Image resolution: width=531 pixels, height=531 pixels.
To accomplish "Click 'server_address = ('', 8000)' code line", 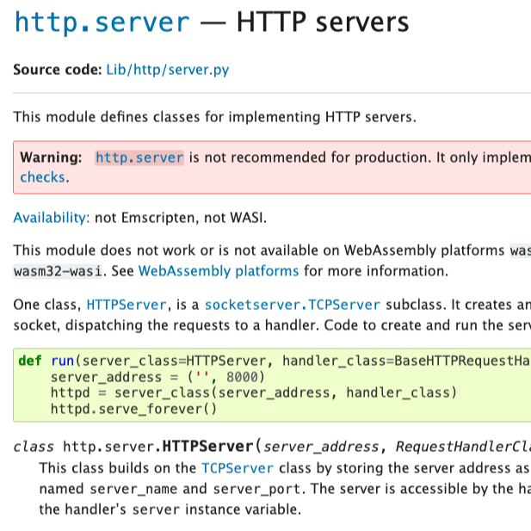I will coord(157,377).
